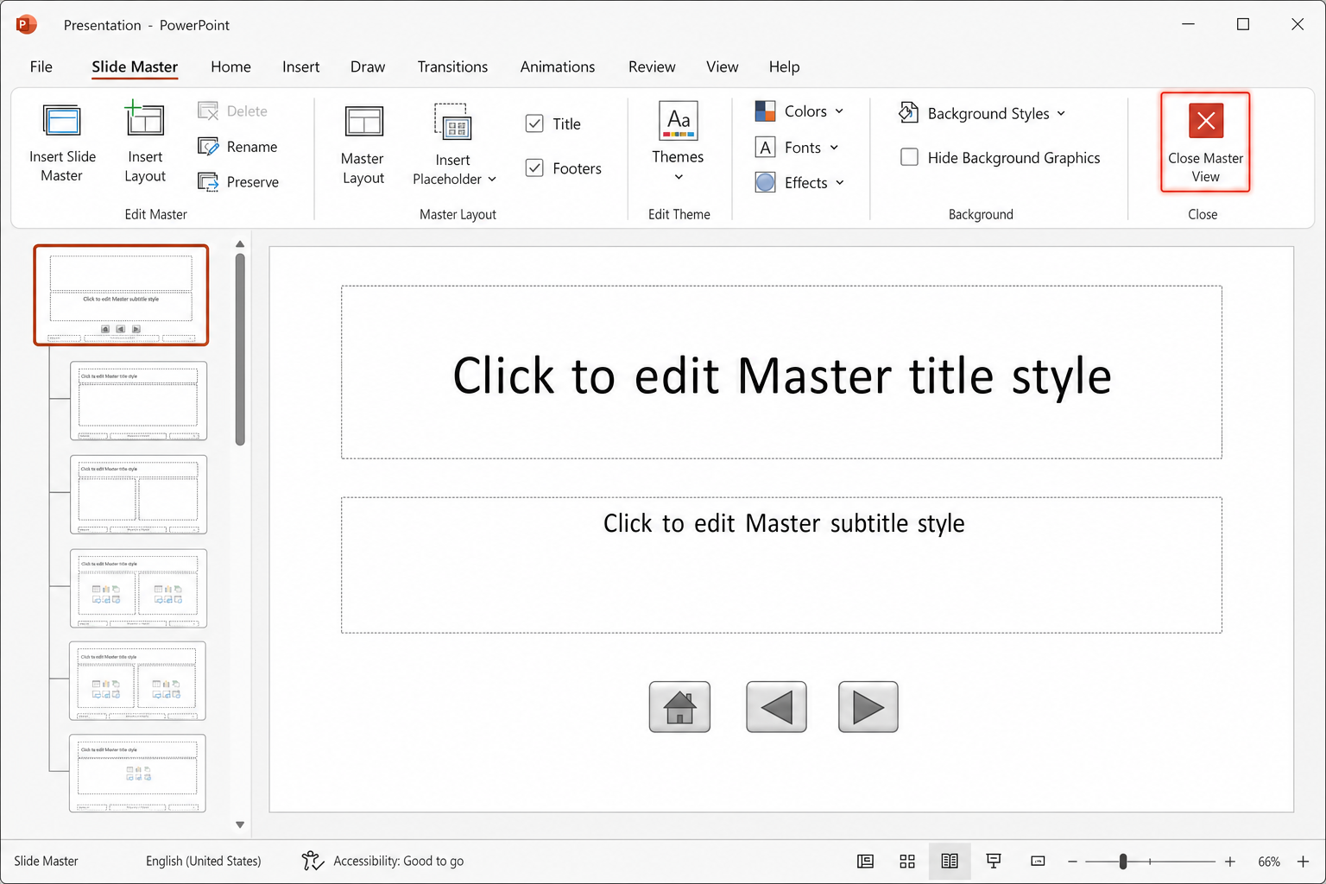Screen dimensions: 1326x884
Task: Expand the Background Styles dropdown arrow
Action: pos(1061,113)
